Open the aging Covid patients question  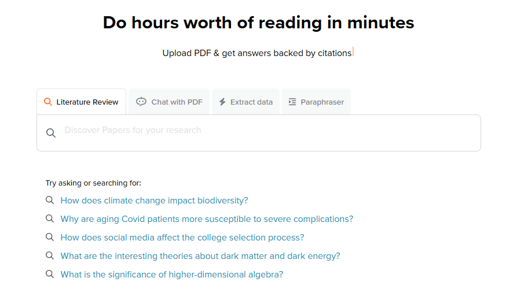click(x=207, y=219)
